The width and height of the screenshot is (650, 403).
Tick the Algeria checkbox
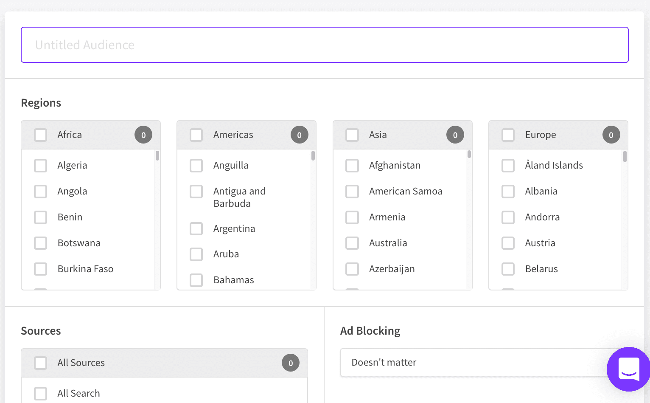41,166
